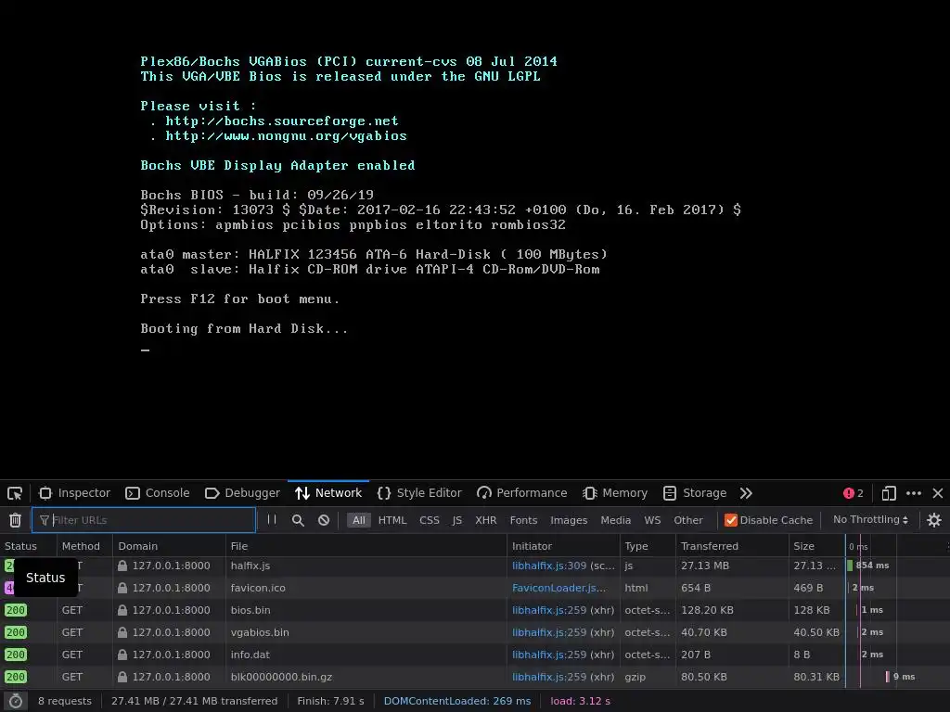Screen dimensions: 950x712
Task: Filter requests by XHR
Action: (x=486, y=520)
